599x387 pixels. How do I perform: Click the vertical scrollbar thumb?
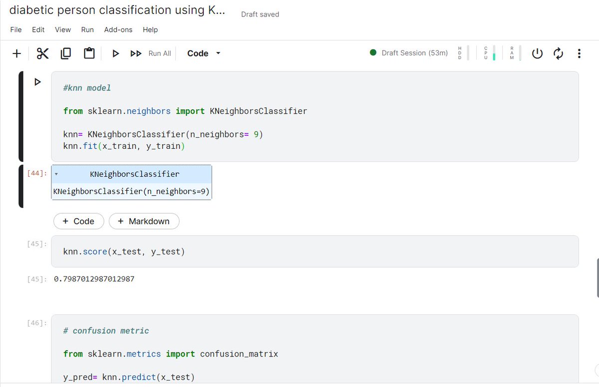coord(598,277)
